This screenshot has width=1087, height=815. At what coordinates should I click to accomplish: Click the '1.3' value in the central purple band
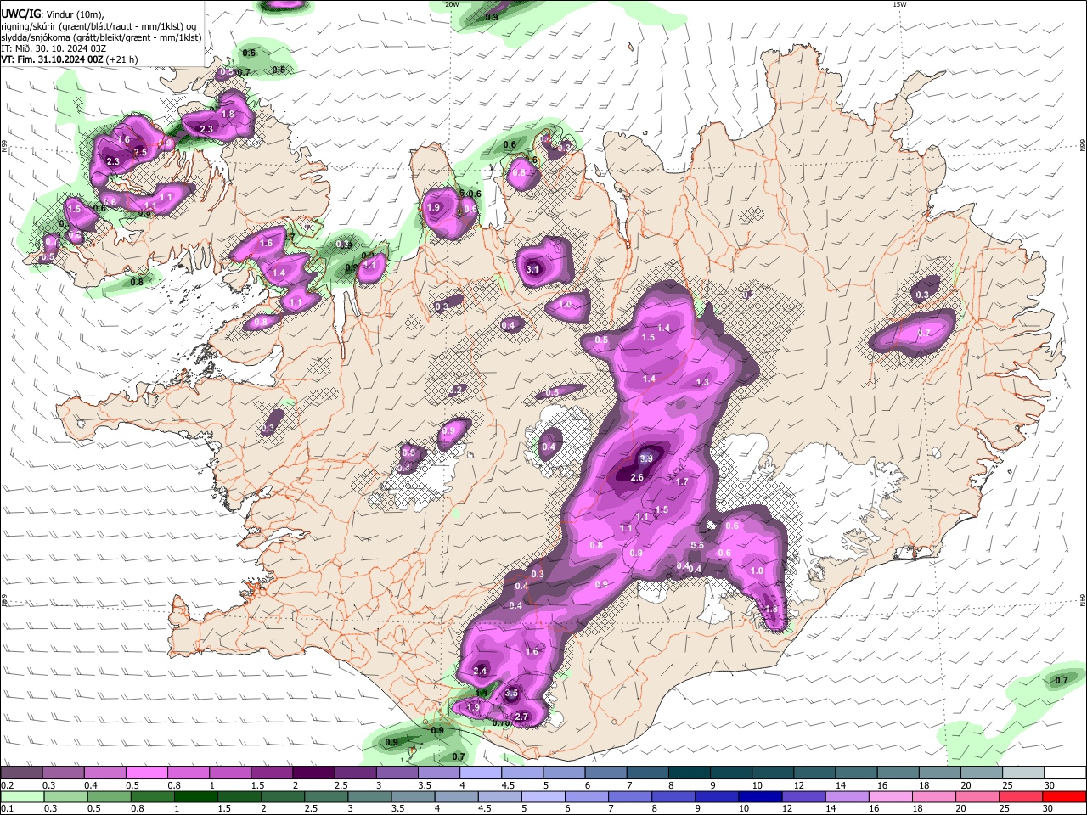click(x=702, y=382)
